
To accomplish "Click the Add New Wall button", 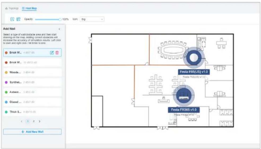I will click(32, 132).
